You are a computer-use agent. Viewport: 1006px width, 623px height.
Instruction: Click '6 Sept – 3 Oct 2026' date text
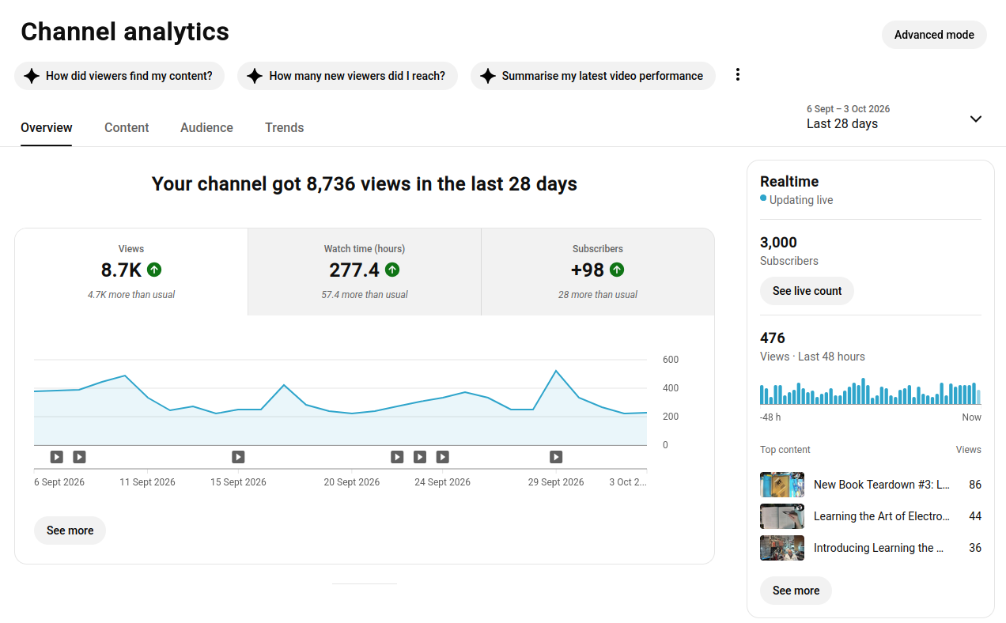849,109
